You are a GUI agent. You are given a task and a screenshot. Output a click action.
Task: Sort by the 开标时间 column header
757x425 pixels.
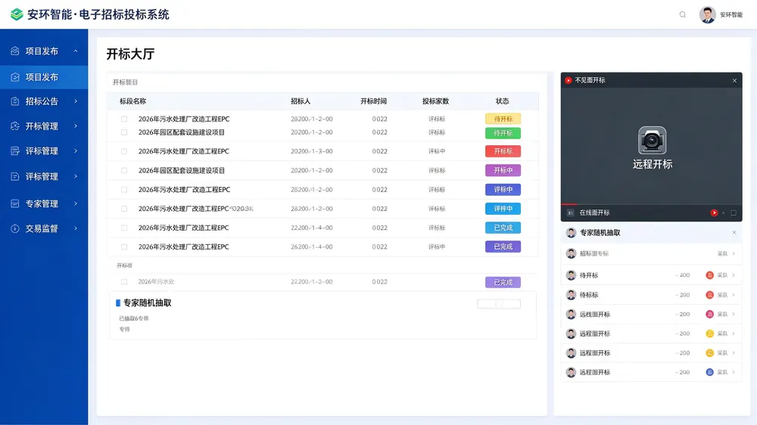click(x=373, y=101)
